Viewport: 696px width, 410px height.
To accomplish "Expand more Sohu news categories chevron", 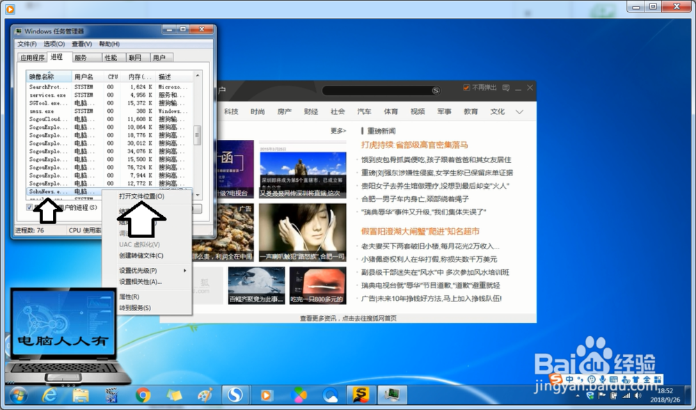I will tap(519, 112).
